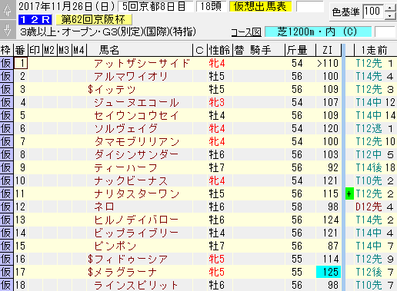The height and width of the screenshot is (291, 397).
Task: Click the highlighted ZI value 125
Action: point(329,272)
